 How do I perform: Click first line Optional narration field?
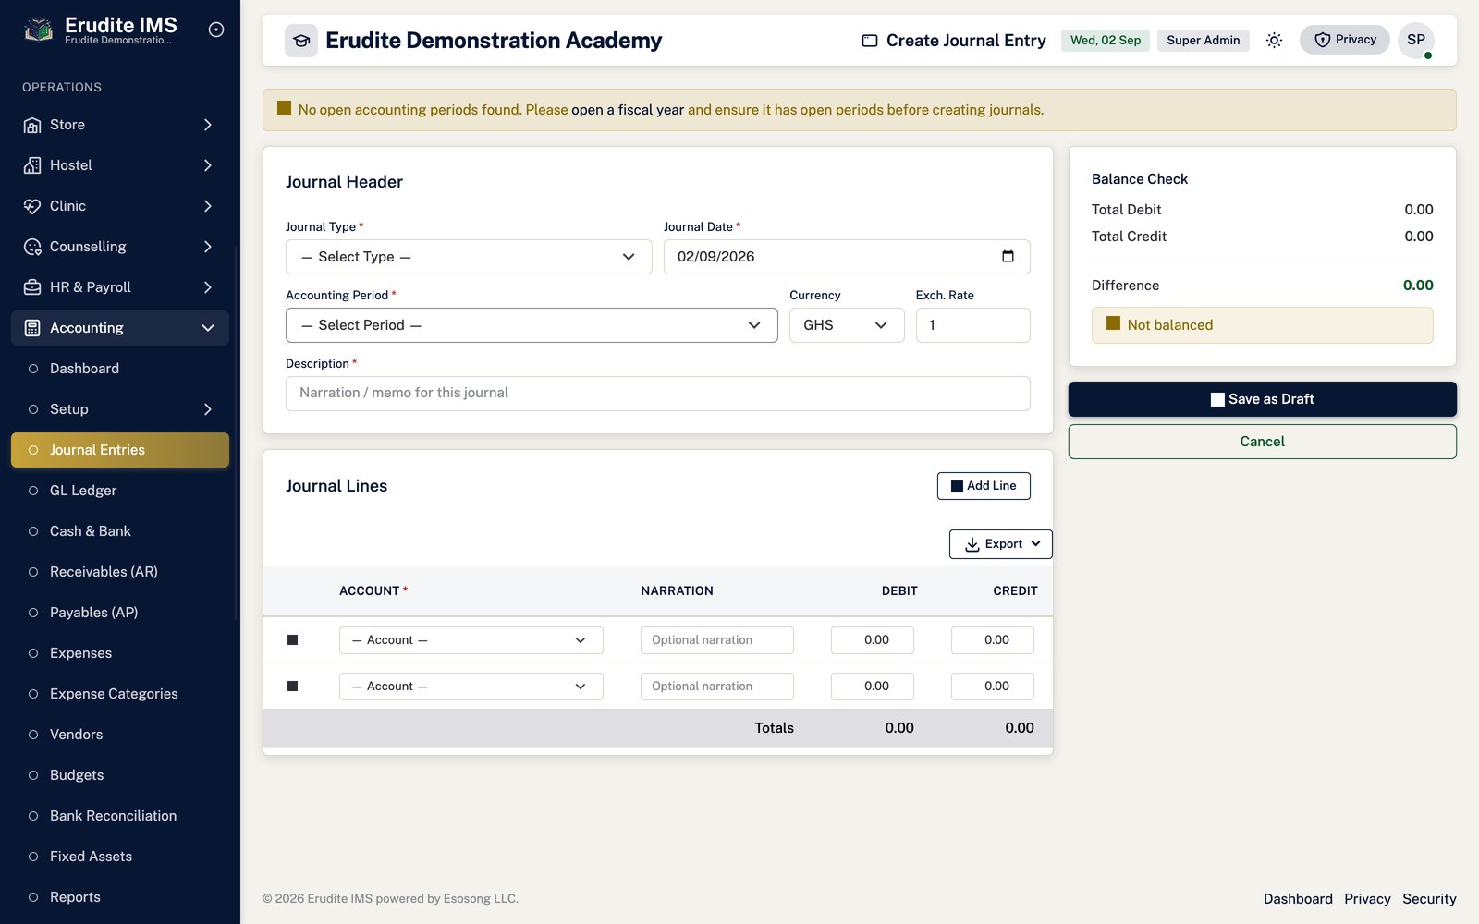[x=717, y=640]
